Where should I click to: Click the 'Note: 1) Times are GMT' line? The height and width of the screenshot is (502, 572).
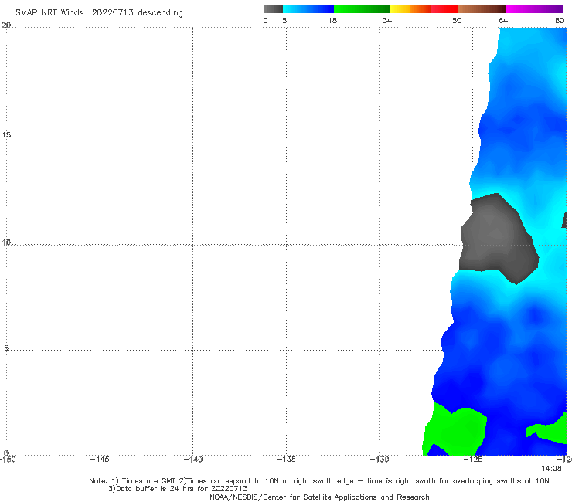point(318,481)
